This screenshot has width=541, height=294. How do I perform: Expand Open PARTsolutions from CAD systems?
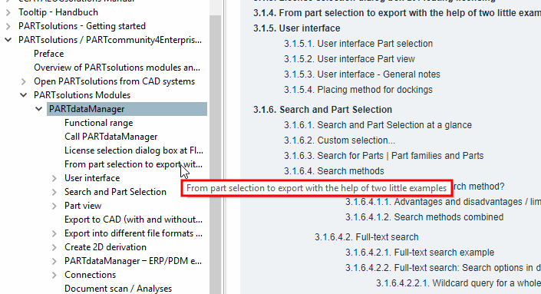click(24, 82)
